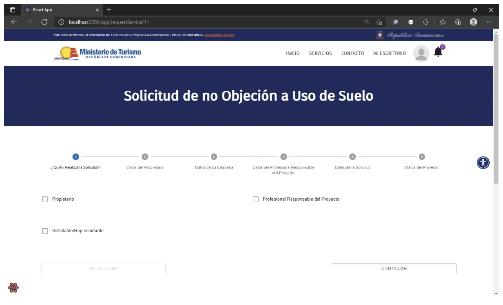Click the site information icon in address bar
The image size is (503, 305).
pos(61,22)
